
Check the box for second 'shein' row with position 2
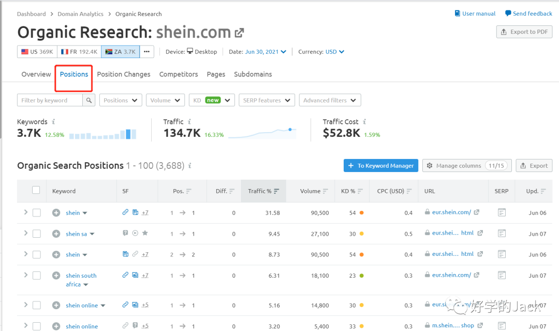(x=36, y=255)
